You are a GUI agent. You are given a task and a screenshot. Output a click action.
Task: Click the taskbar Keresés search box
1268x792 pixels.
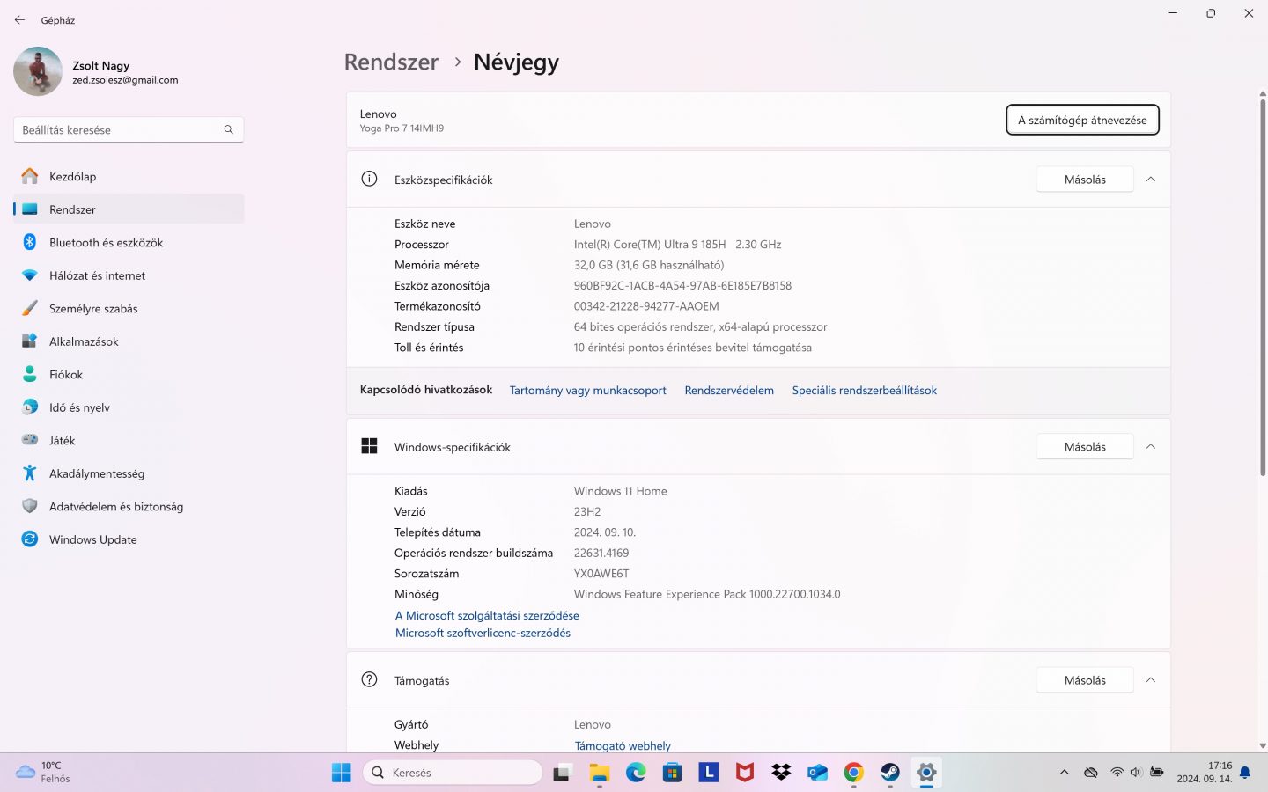tap(453, 773)
